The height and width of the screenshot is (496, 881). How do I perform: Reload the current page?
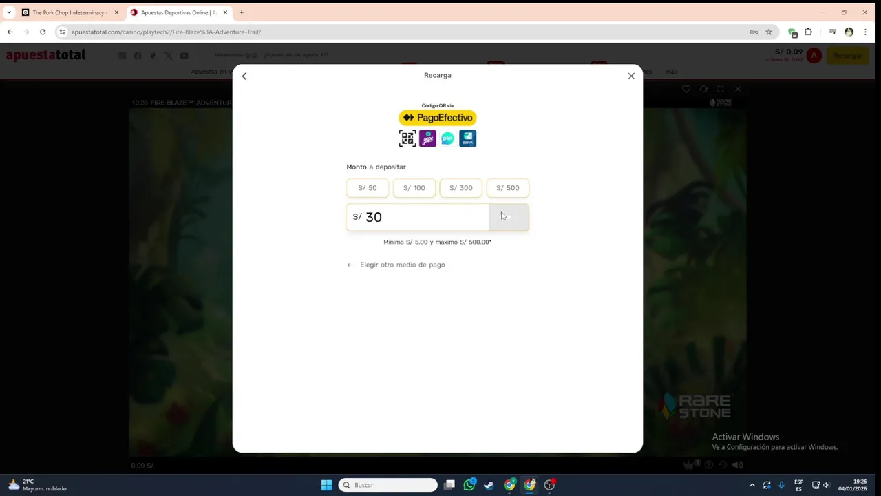43,32
